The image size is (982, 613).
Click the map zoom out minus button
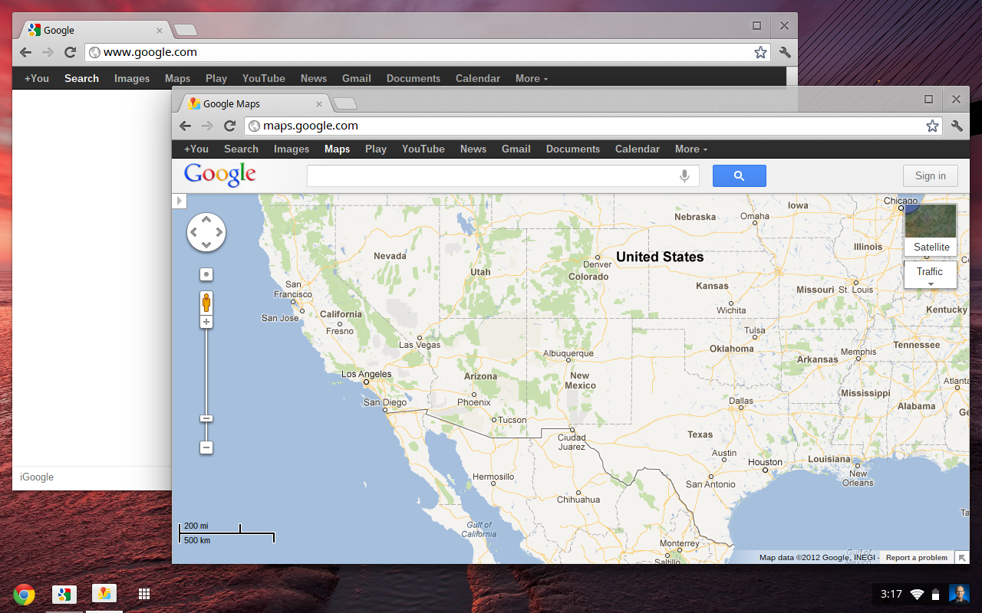[x=206, y=447]
